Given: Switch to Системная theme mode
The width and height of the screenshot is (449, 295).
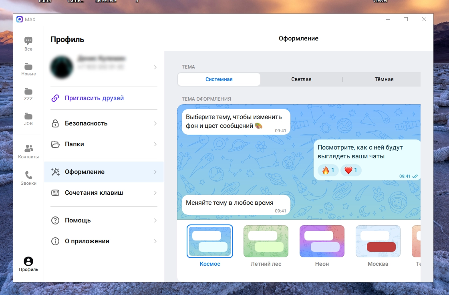Looking at the screenshot, I should pyautogui.click(x=219, y=79).
